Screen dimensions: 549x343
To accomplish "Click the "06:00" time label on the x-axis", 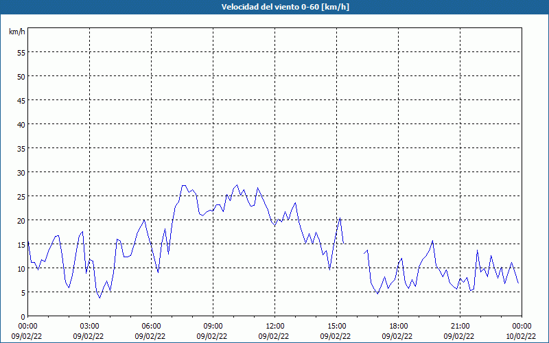I will 151,327.
